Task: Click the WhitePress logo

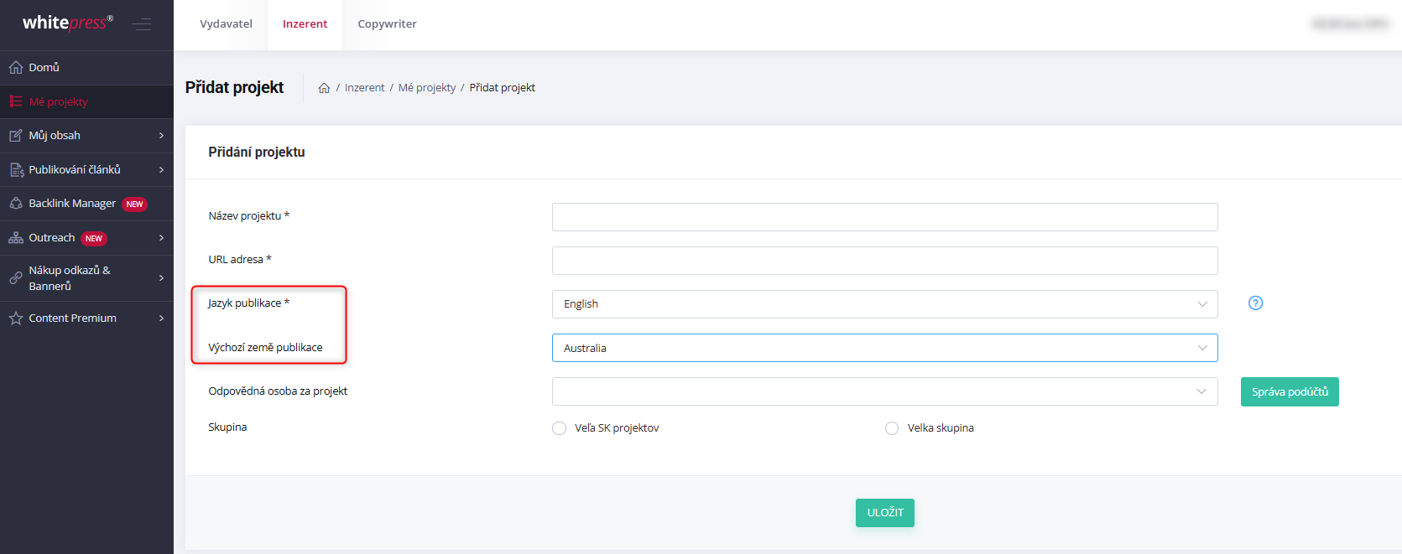Action: point(67,23)
